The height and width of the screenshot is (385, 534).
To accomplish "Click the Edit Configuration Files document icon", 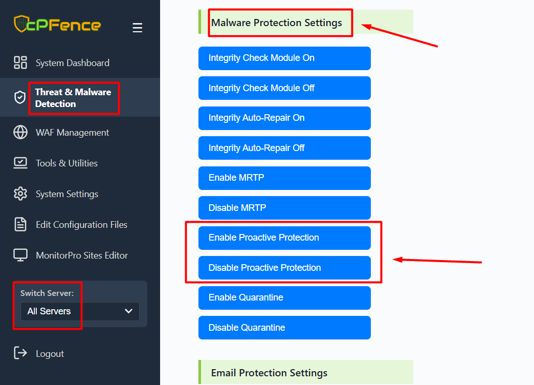I will click(x=20, y=225).
